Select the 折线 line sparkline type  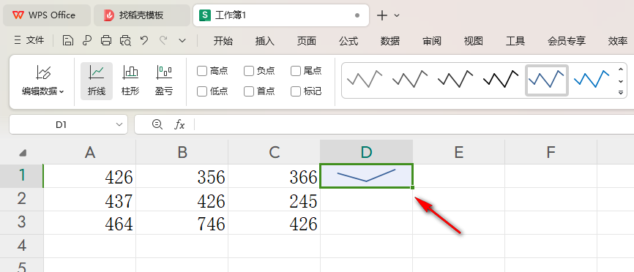(97, 81)
